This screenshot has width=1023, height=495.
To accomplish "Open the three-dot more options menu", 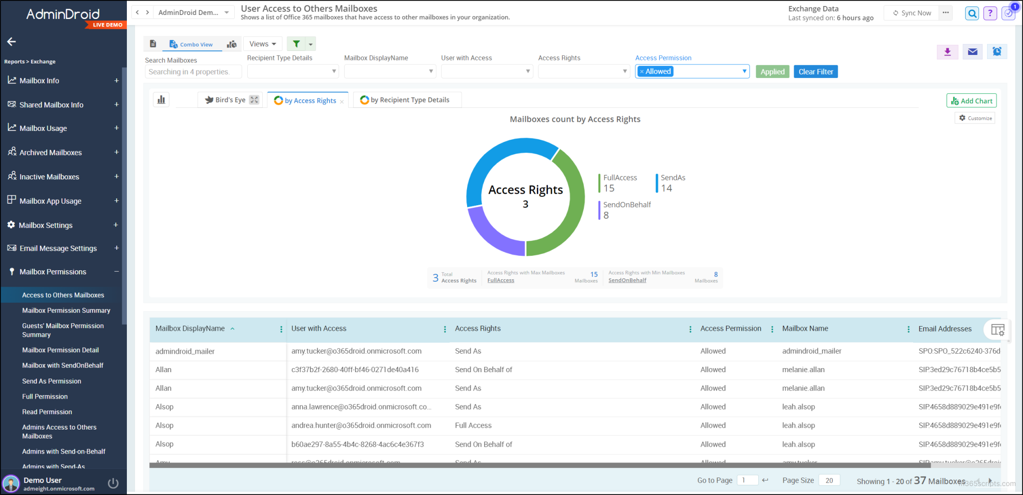I will pos(946,13).
